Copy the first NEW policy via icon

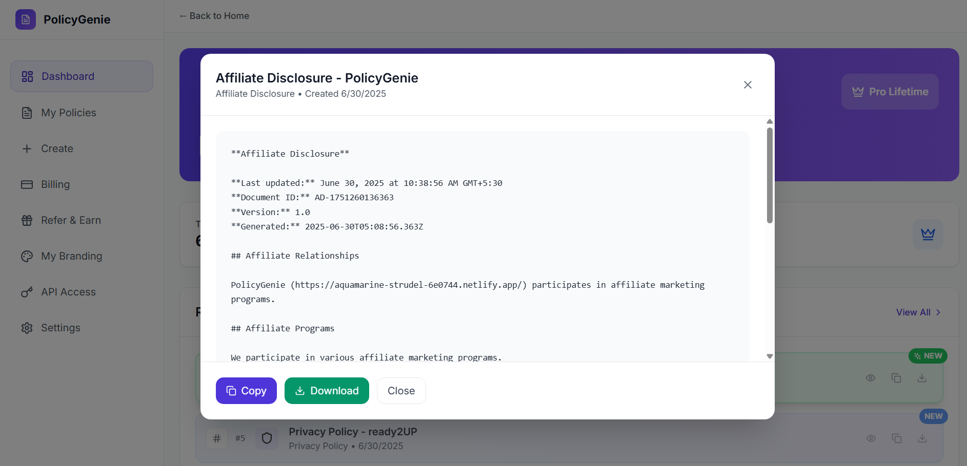896,378
